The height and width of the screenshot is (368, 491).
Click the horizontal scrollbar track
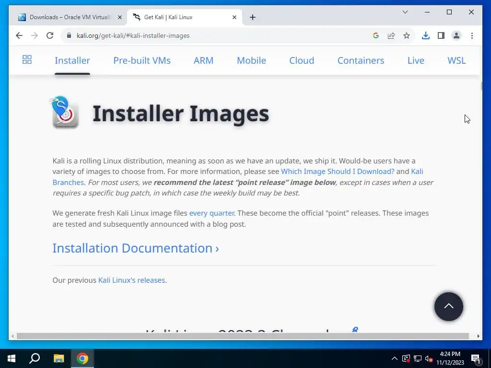243,336
